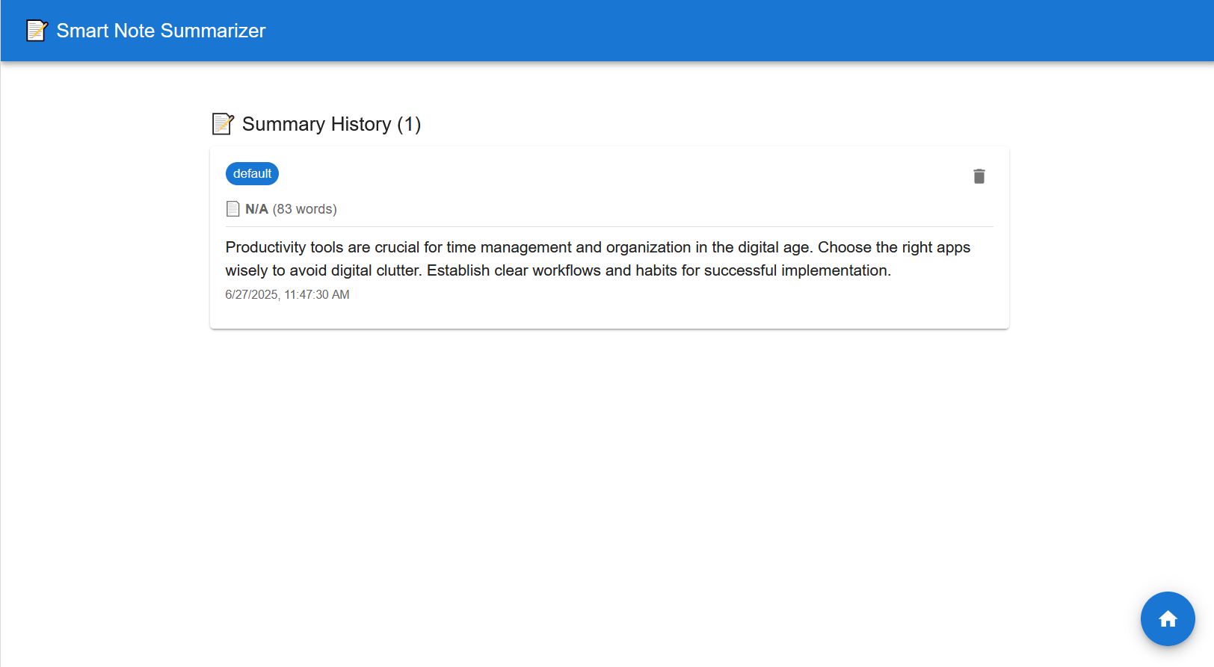
Task: Select the blue "default" chip
Action: click(252, 174)
